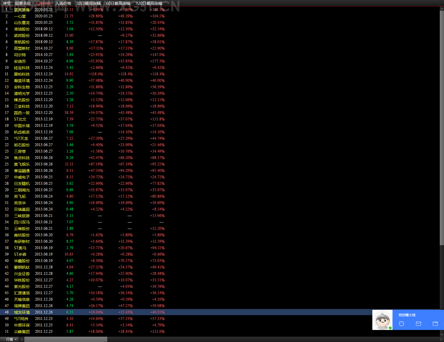This screenshot has height=342, width=444.
Task: Select stock 安迪苏
Action: point(20,61)
